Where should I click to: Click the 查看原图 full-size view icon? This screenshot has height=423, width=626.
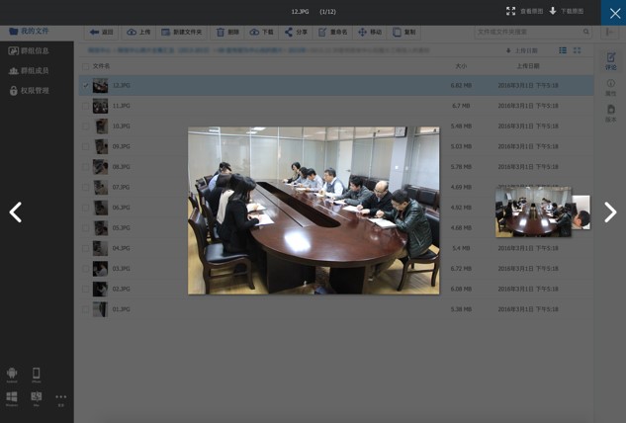(x=511, y=11)
